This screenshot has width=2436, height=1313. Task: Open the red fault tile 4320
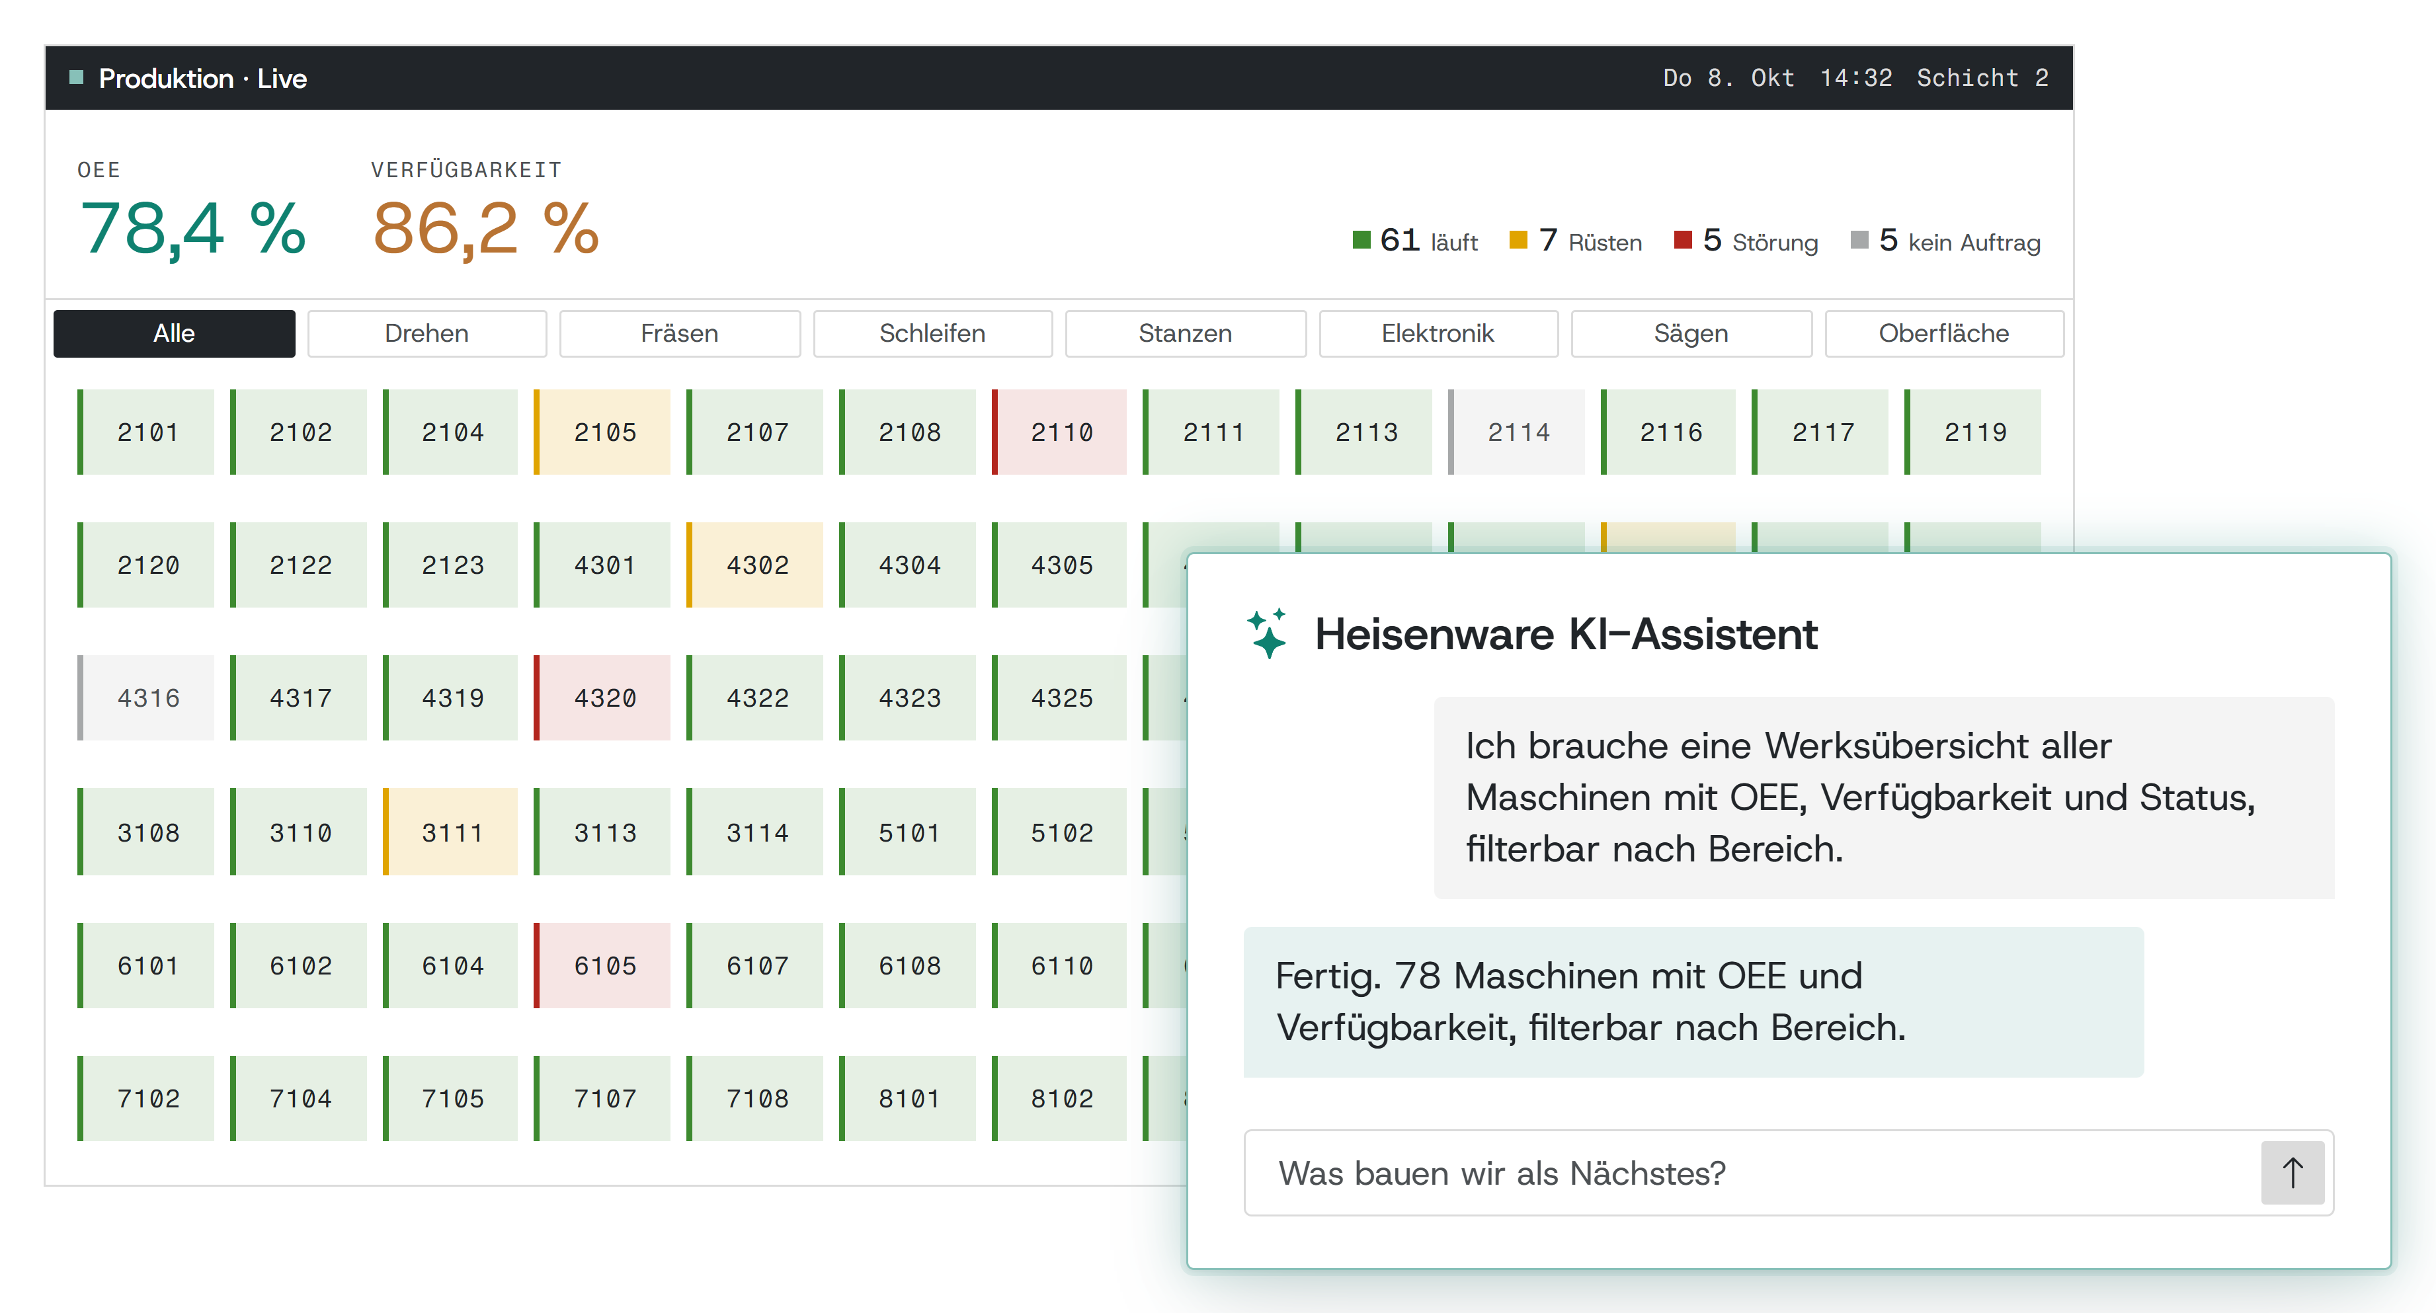[x=602, y=697]
